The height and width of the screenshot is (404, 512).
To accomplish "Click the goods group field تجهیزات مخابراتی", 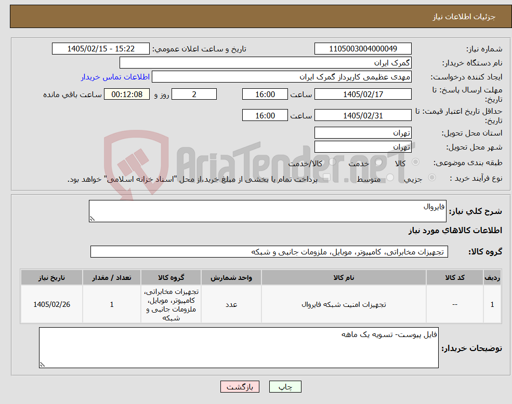I will [x=269, y=252].
